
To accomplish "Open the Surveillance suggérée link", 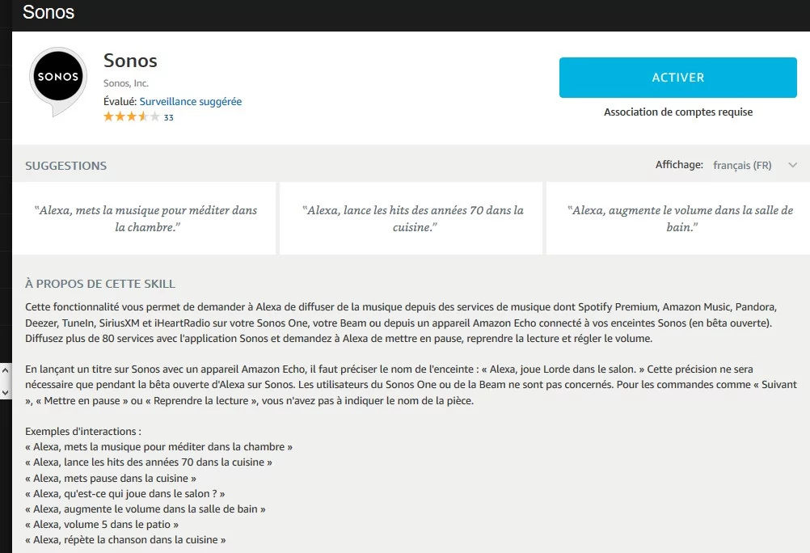I will [191, 101].
